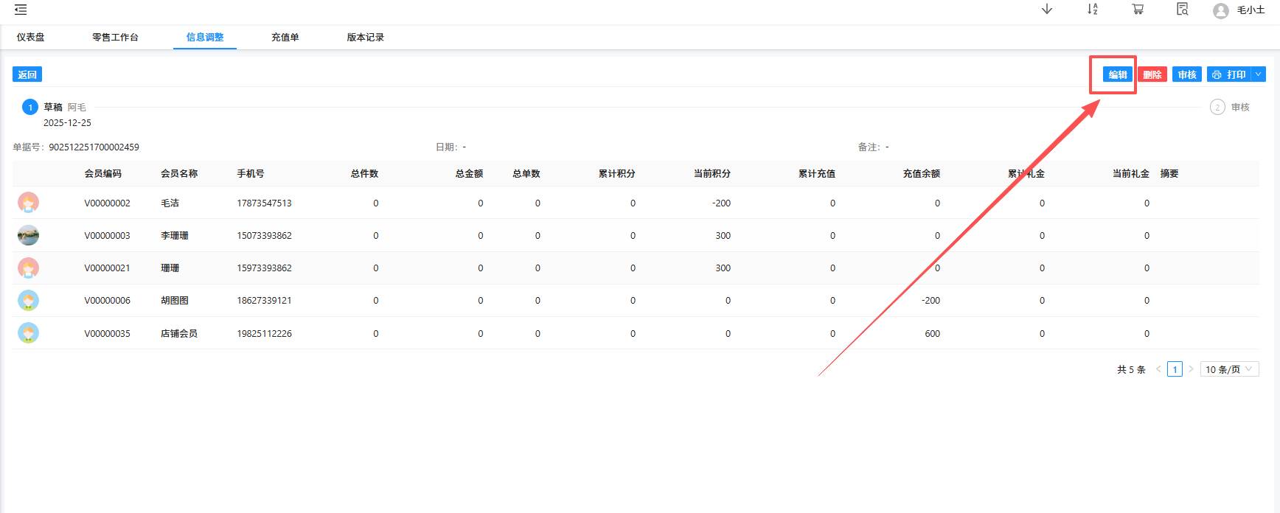Viewport: 1280px width, 513px height.
Task: Click the user avatar icon
Action: coord(1220,10)
